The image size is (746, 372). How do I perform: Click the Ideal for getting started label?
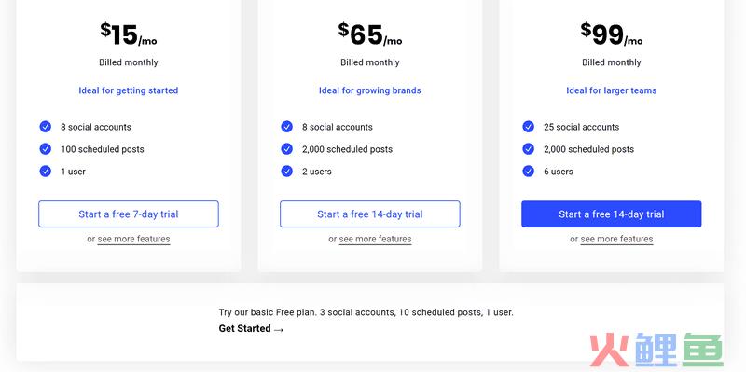point(129,90)
